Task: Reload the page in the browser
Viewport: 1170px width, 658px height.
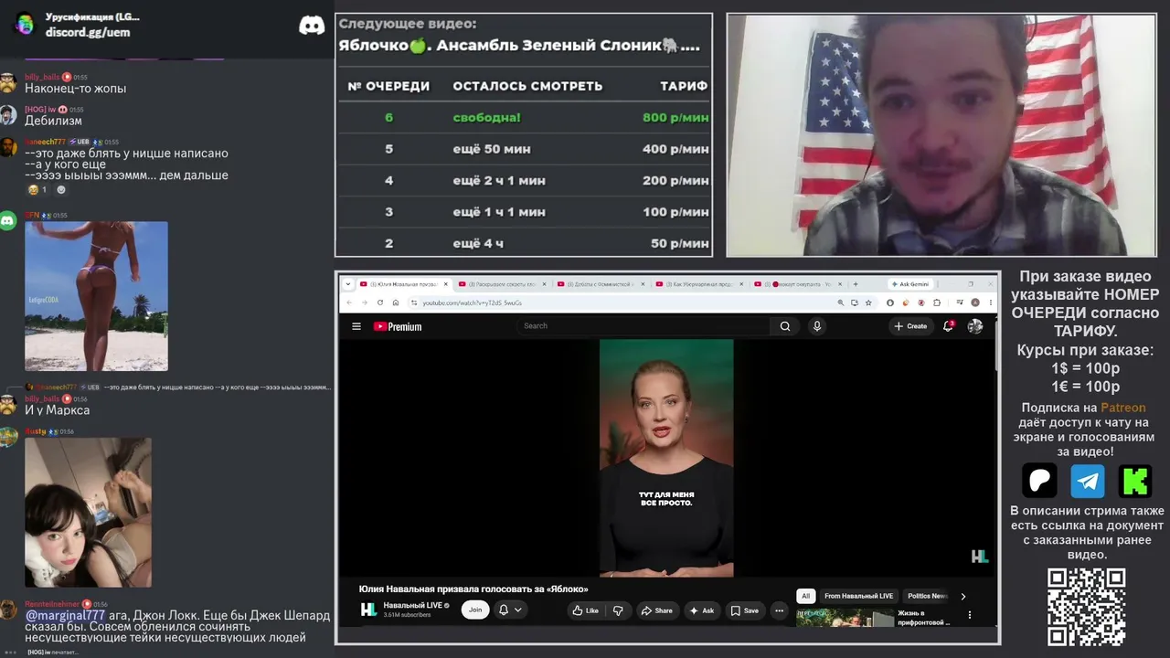Action: (x=379, y=302)
